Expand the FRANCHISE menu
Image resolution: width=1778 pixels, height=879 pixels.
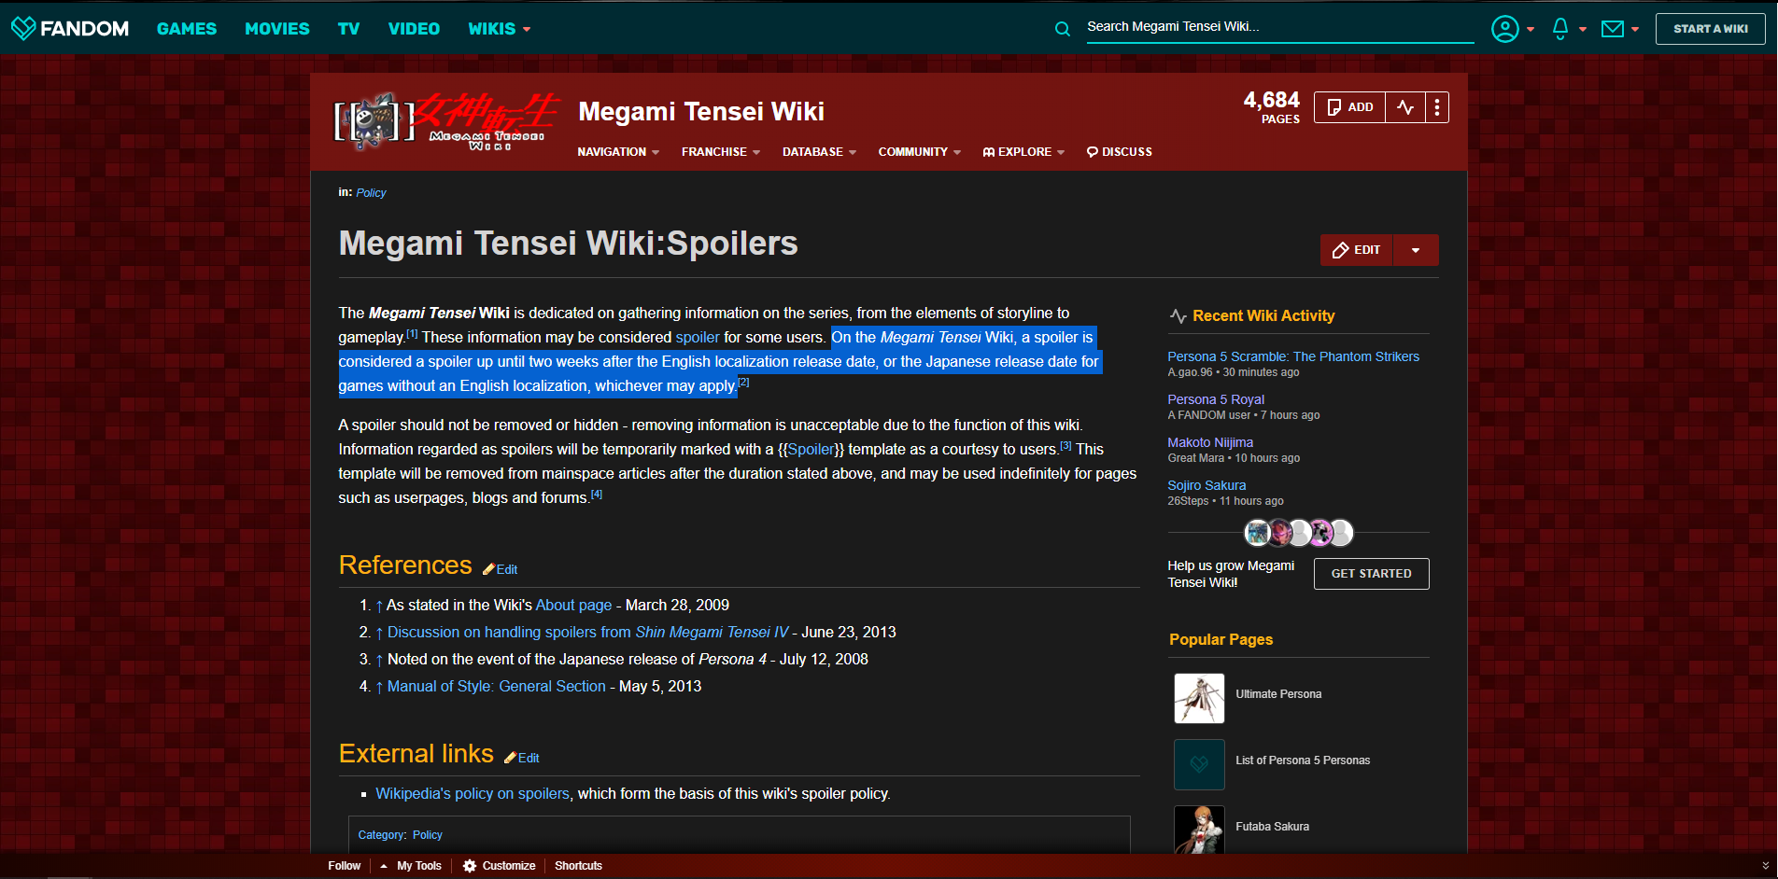point(721,152)
